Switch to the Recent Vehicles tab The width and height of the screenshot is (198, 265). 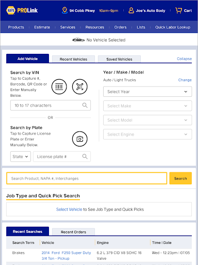(73, 59)
